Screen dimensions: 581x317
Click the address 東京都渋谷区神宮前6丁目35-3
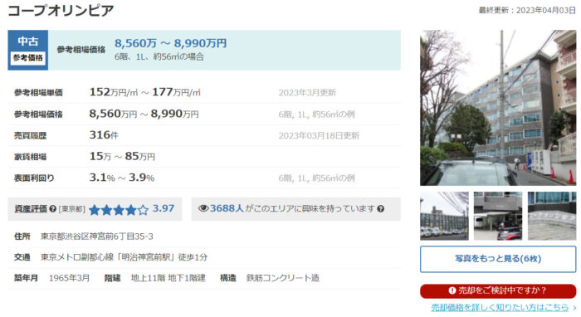[x=97, y=237]
